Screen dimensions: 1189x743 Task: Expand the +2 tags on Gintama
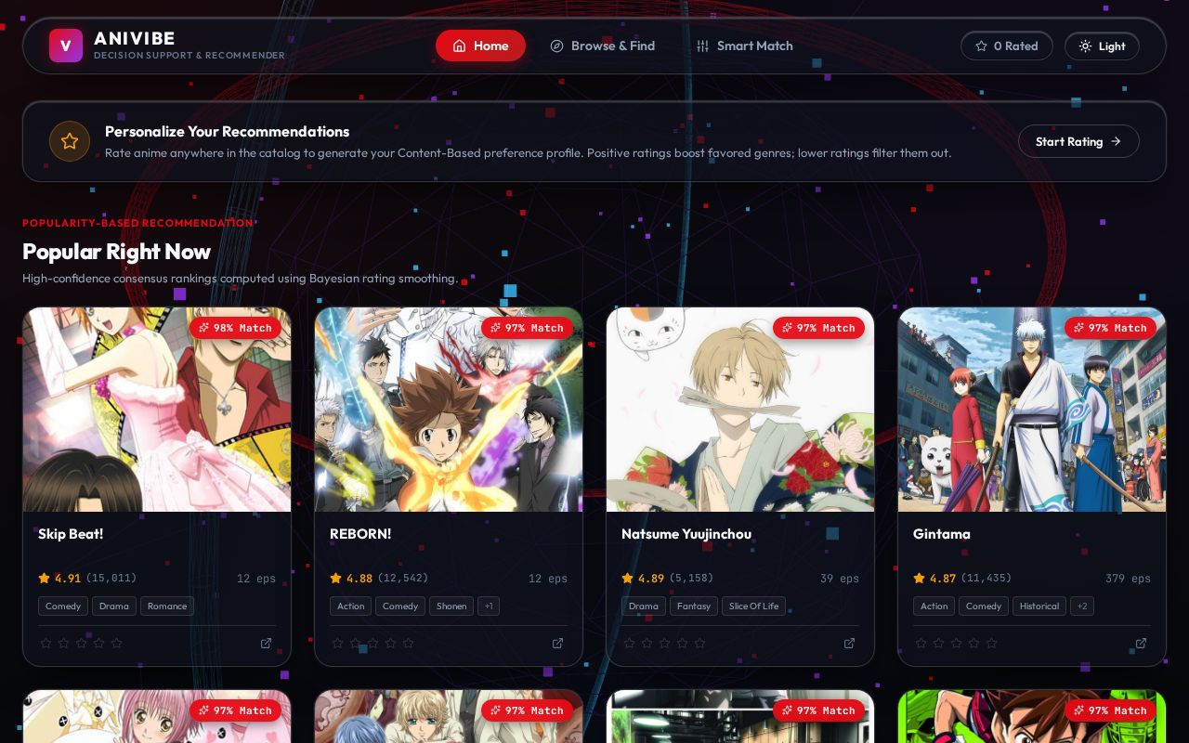[1081, 606]
